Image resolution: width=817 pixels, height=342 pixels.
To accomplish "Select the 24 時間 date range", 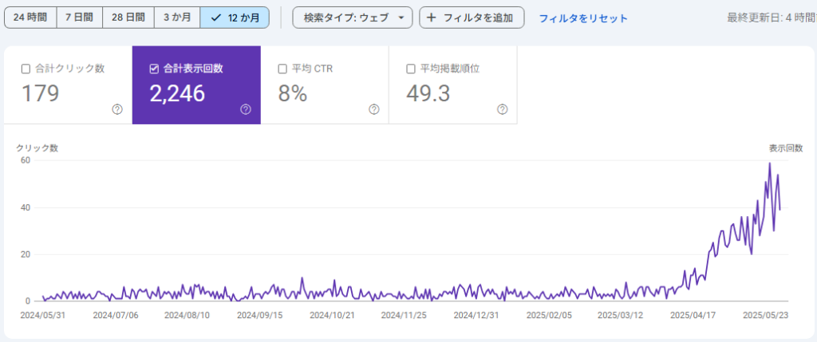I will coord(30,18).
